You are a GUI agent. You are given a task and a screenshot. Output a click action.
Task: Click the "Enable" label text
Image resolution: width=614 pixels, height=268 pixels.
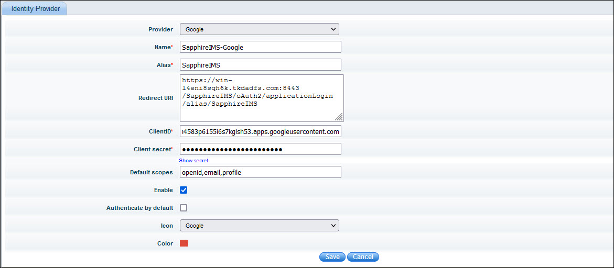coord(163,190)
